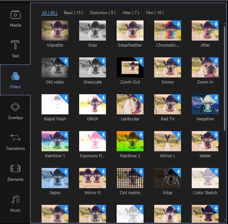This screenshot has height=224, width=228.
Task: Open the Media panel icon
Action: tap(16, 15)
